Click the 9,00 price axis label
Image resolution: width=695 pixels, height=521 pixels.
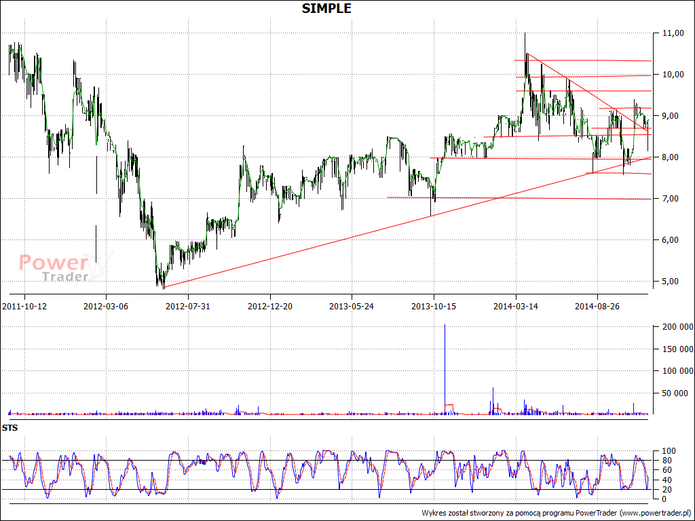(669, 116)
